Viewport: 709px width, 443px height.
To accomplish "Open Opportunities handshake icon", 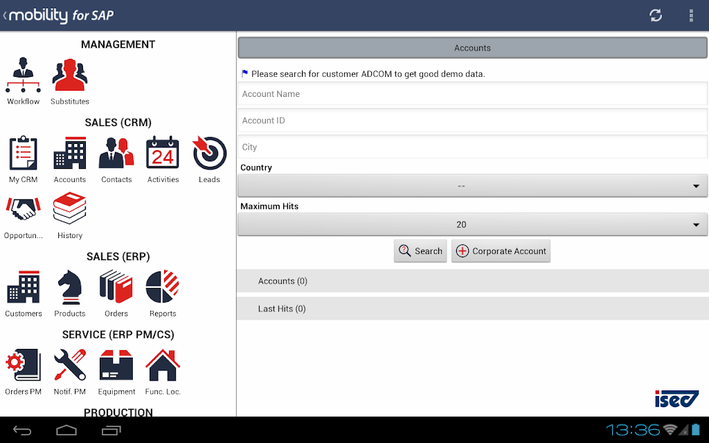I will tap(23, 209).
